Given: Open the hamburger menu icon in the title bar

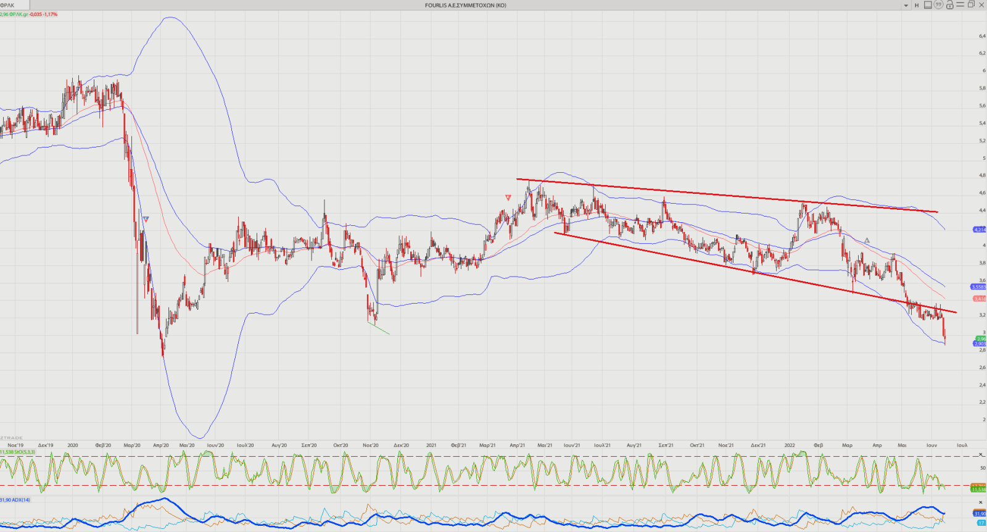Looking at the screenshot, I should pyautogui.click(x=960, y=5).
